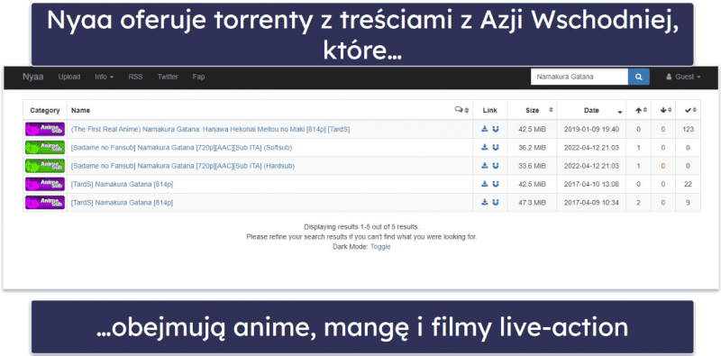721x356 pixels.
Task: Select date 2017-04-09 10:34
Action: (x=591, y=203)
